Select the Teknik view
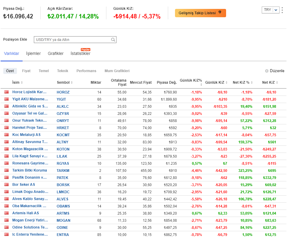 click(63, 71)
